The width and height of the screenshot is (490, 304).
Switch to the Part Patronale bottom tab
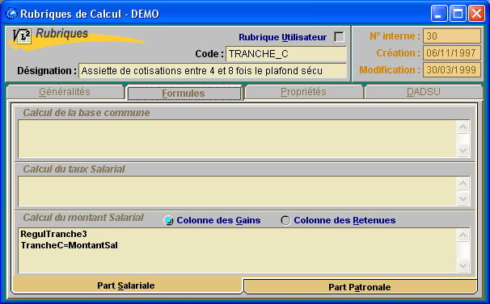(x=360, y=287)
